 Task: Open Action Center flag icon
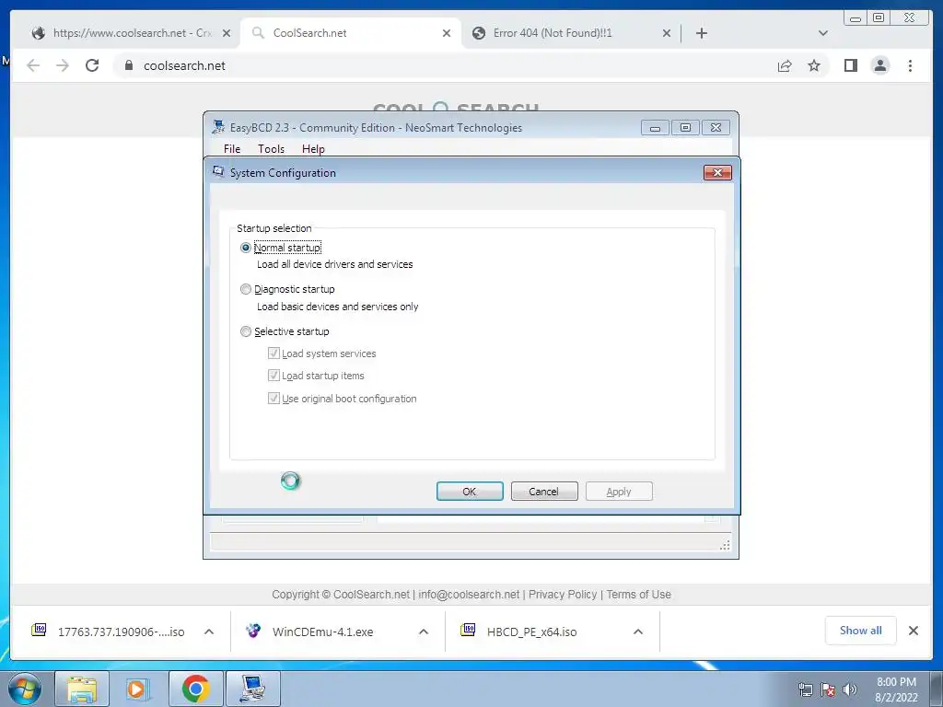point(828,690)
